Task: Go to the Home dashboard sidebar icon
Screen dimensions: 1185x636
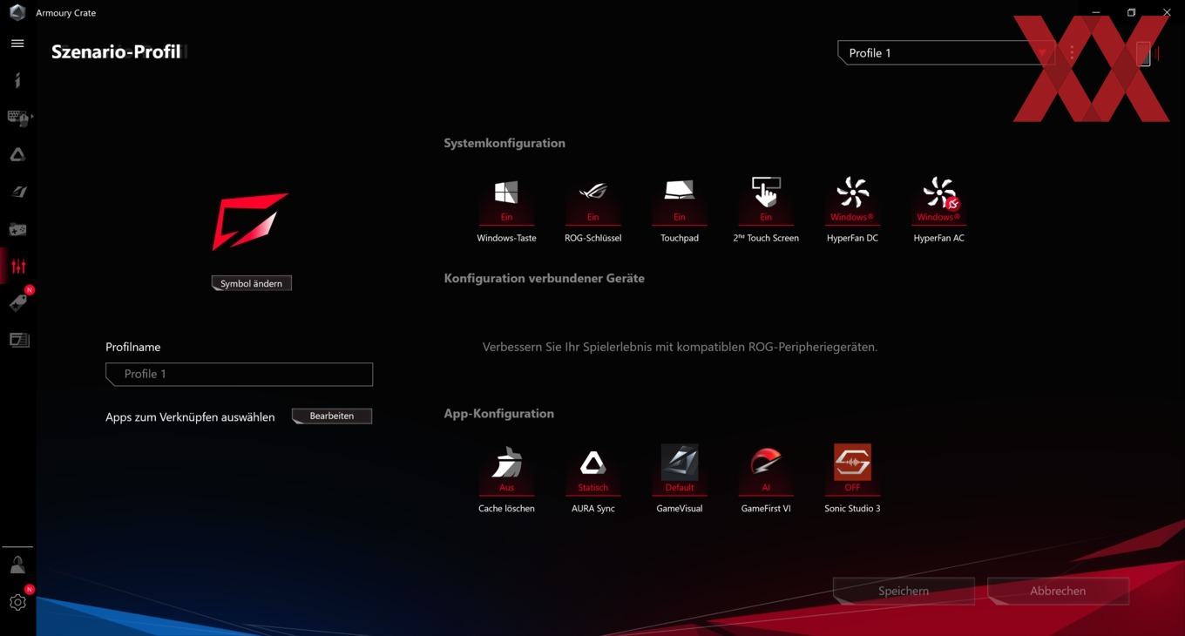Action: (x=17, y=80)
